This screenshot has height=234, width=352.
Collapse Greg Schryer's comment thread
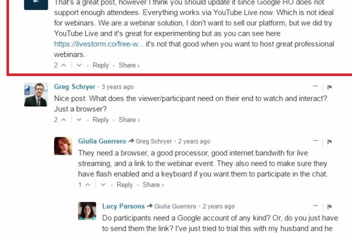pyautogui.click(x=315, y=87)
